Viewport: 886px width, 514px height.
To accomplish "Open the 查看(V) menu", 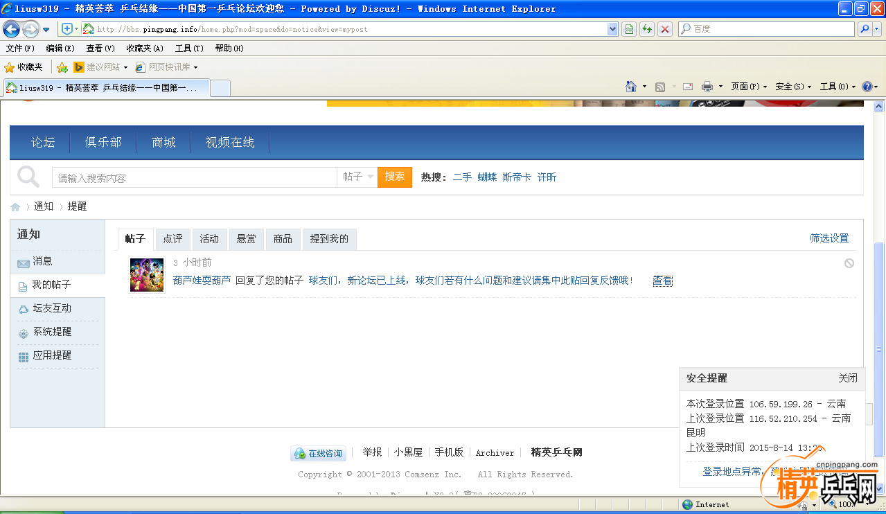I will tap(99, 48).
